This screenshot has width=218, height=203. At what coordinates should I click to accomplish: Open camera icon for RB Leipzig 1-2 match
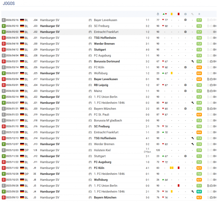click(211, 85)
